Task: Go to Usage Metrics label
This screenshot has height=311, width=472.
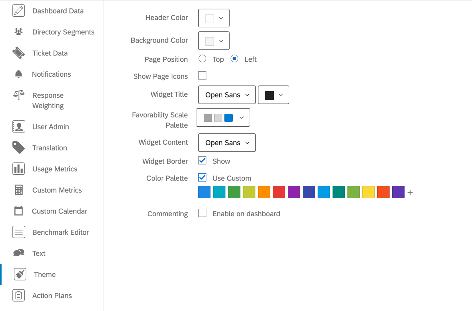Action: [x=55, y=169]
